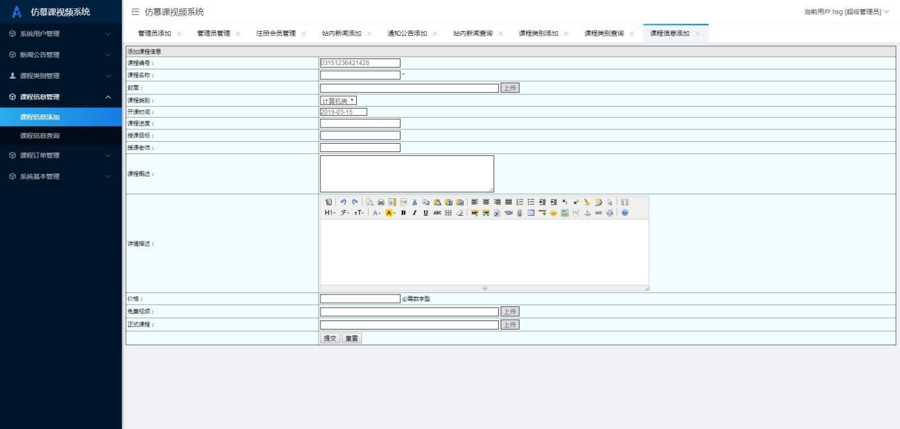Collapse the 课程信息管理 sidebar menu
Viewport: 900px width, 429px height.
(61, 97)
